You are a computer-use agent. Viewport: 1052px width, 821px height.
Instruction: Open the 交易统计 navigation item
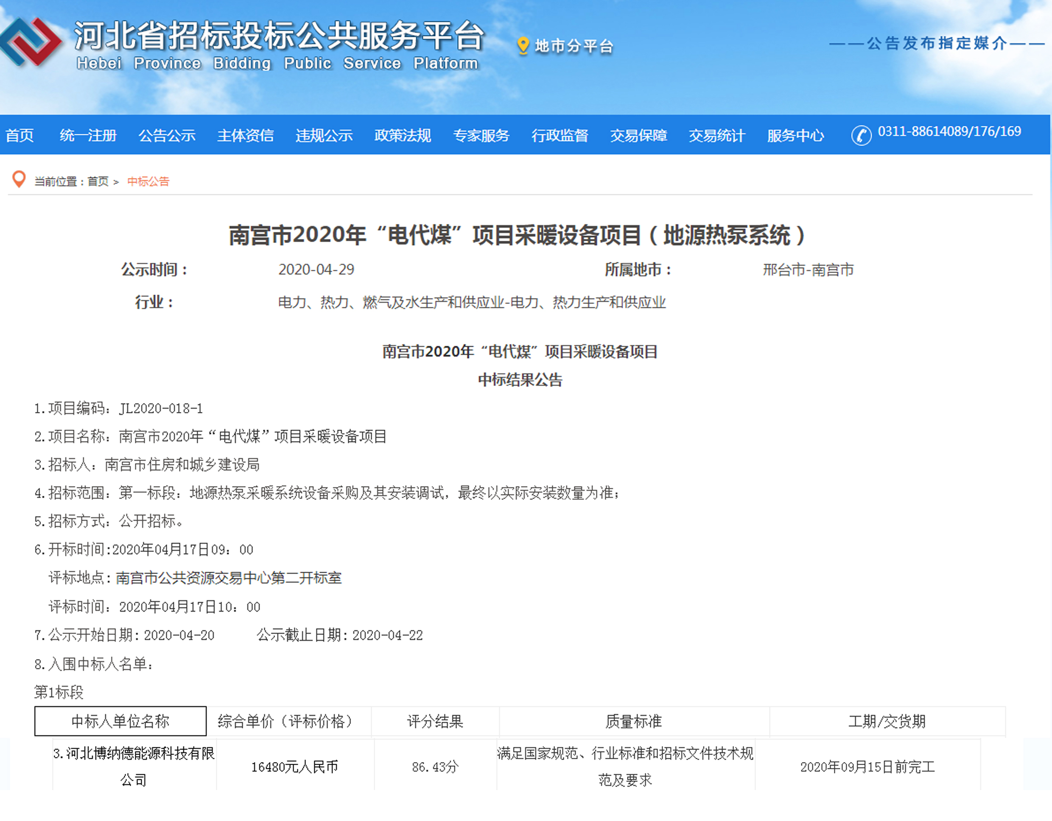tap(717, 135)
